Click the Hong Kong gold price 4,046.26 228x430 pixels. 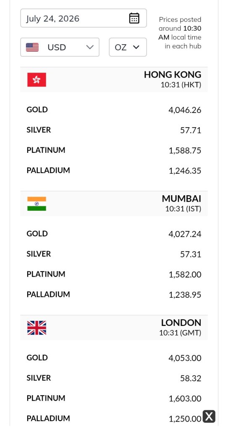185,110
